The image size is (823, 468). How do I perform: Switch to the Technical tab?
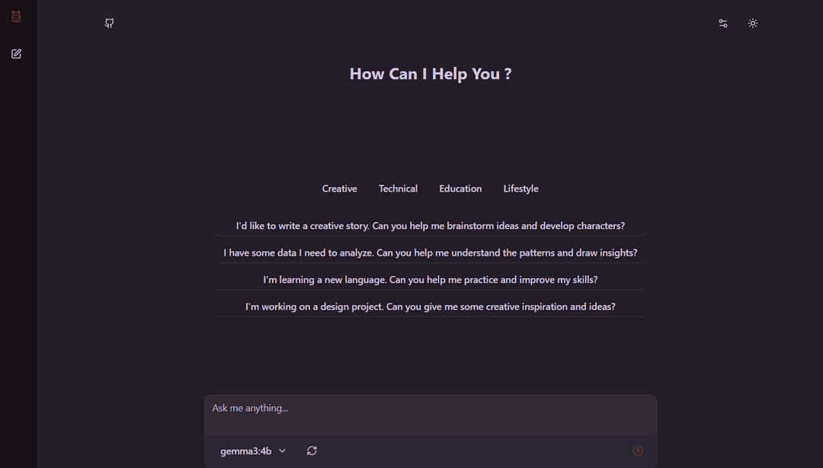398,188
